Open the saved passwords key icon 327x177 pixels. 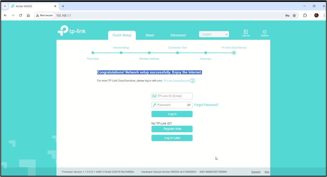pos(287,16)
